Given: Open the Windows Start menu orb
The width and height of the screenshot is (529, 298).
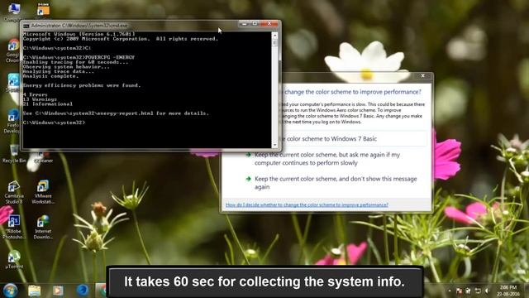Looking at the screenshot, I should pos(11,290).
